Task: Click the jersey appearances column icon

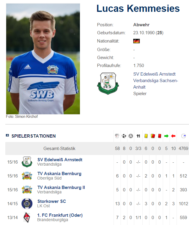Action: (x=117, y=136)
